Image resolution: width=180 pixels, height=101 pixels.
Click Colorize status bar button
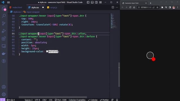pyautogui.click(x=93, y=100)
